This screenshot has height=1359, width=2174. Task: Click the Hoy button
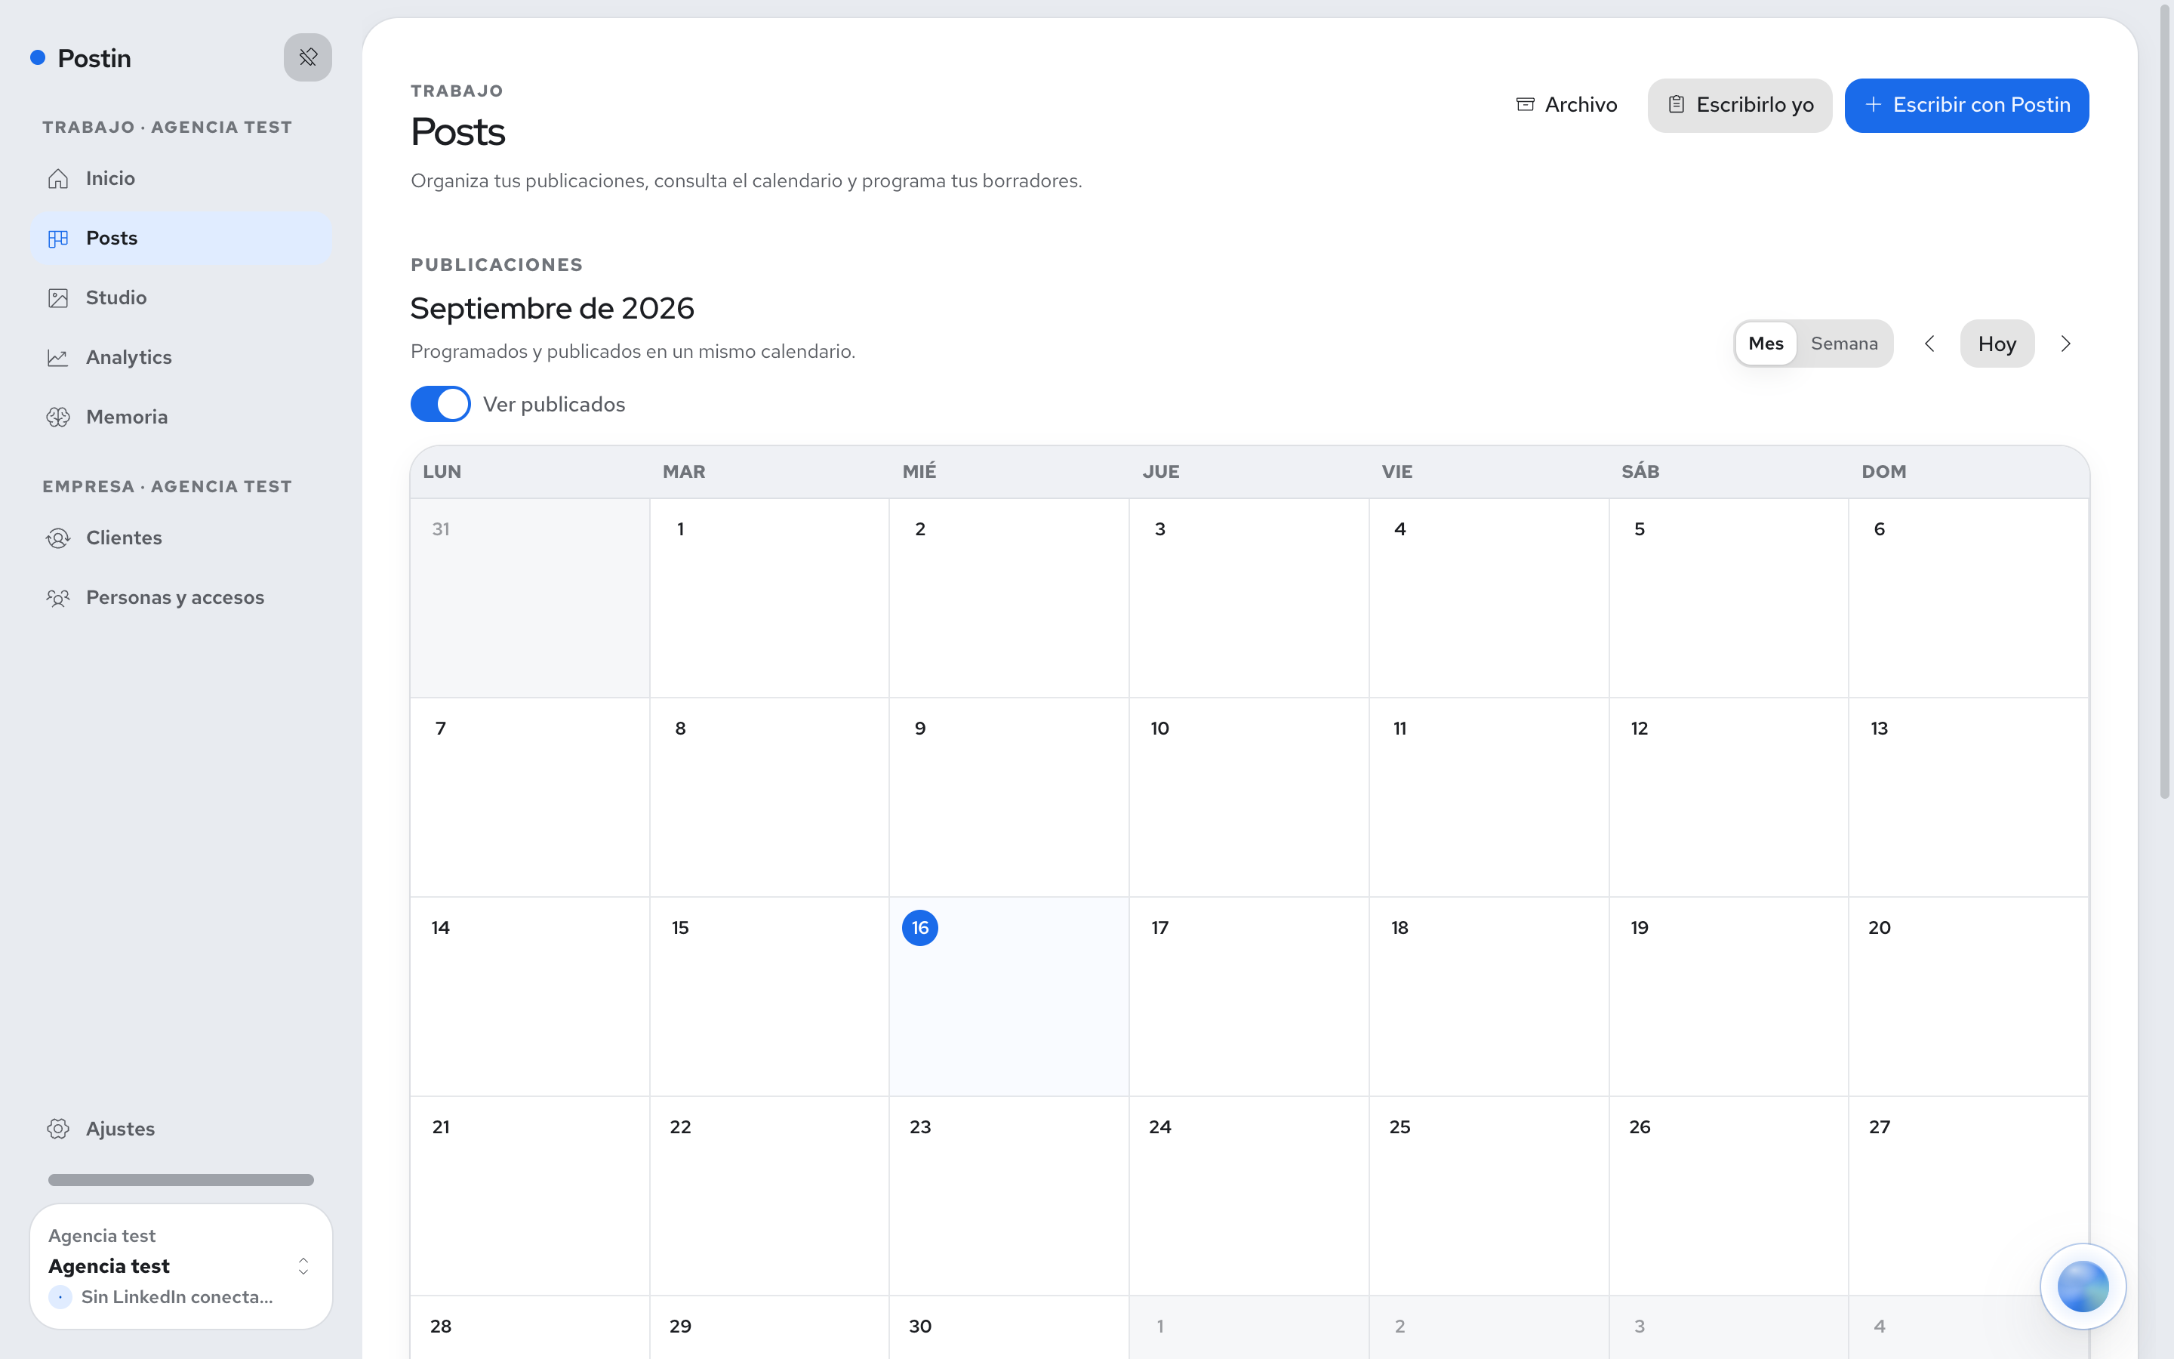coord(1997,344)
